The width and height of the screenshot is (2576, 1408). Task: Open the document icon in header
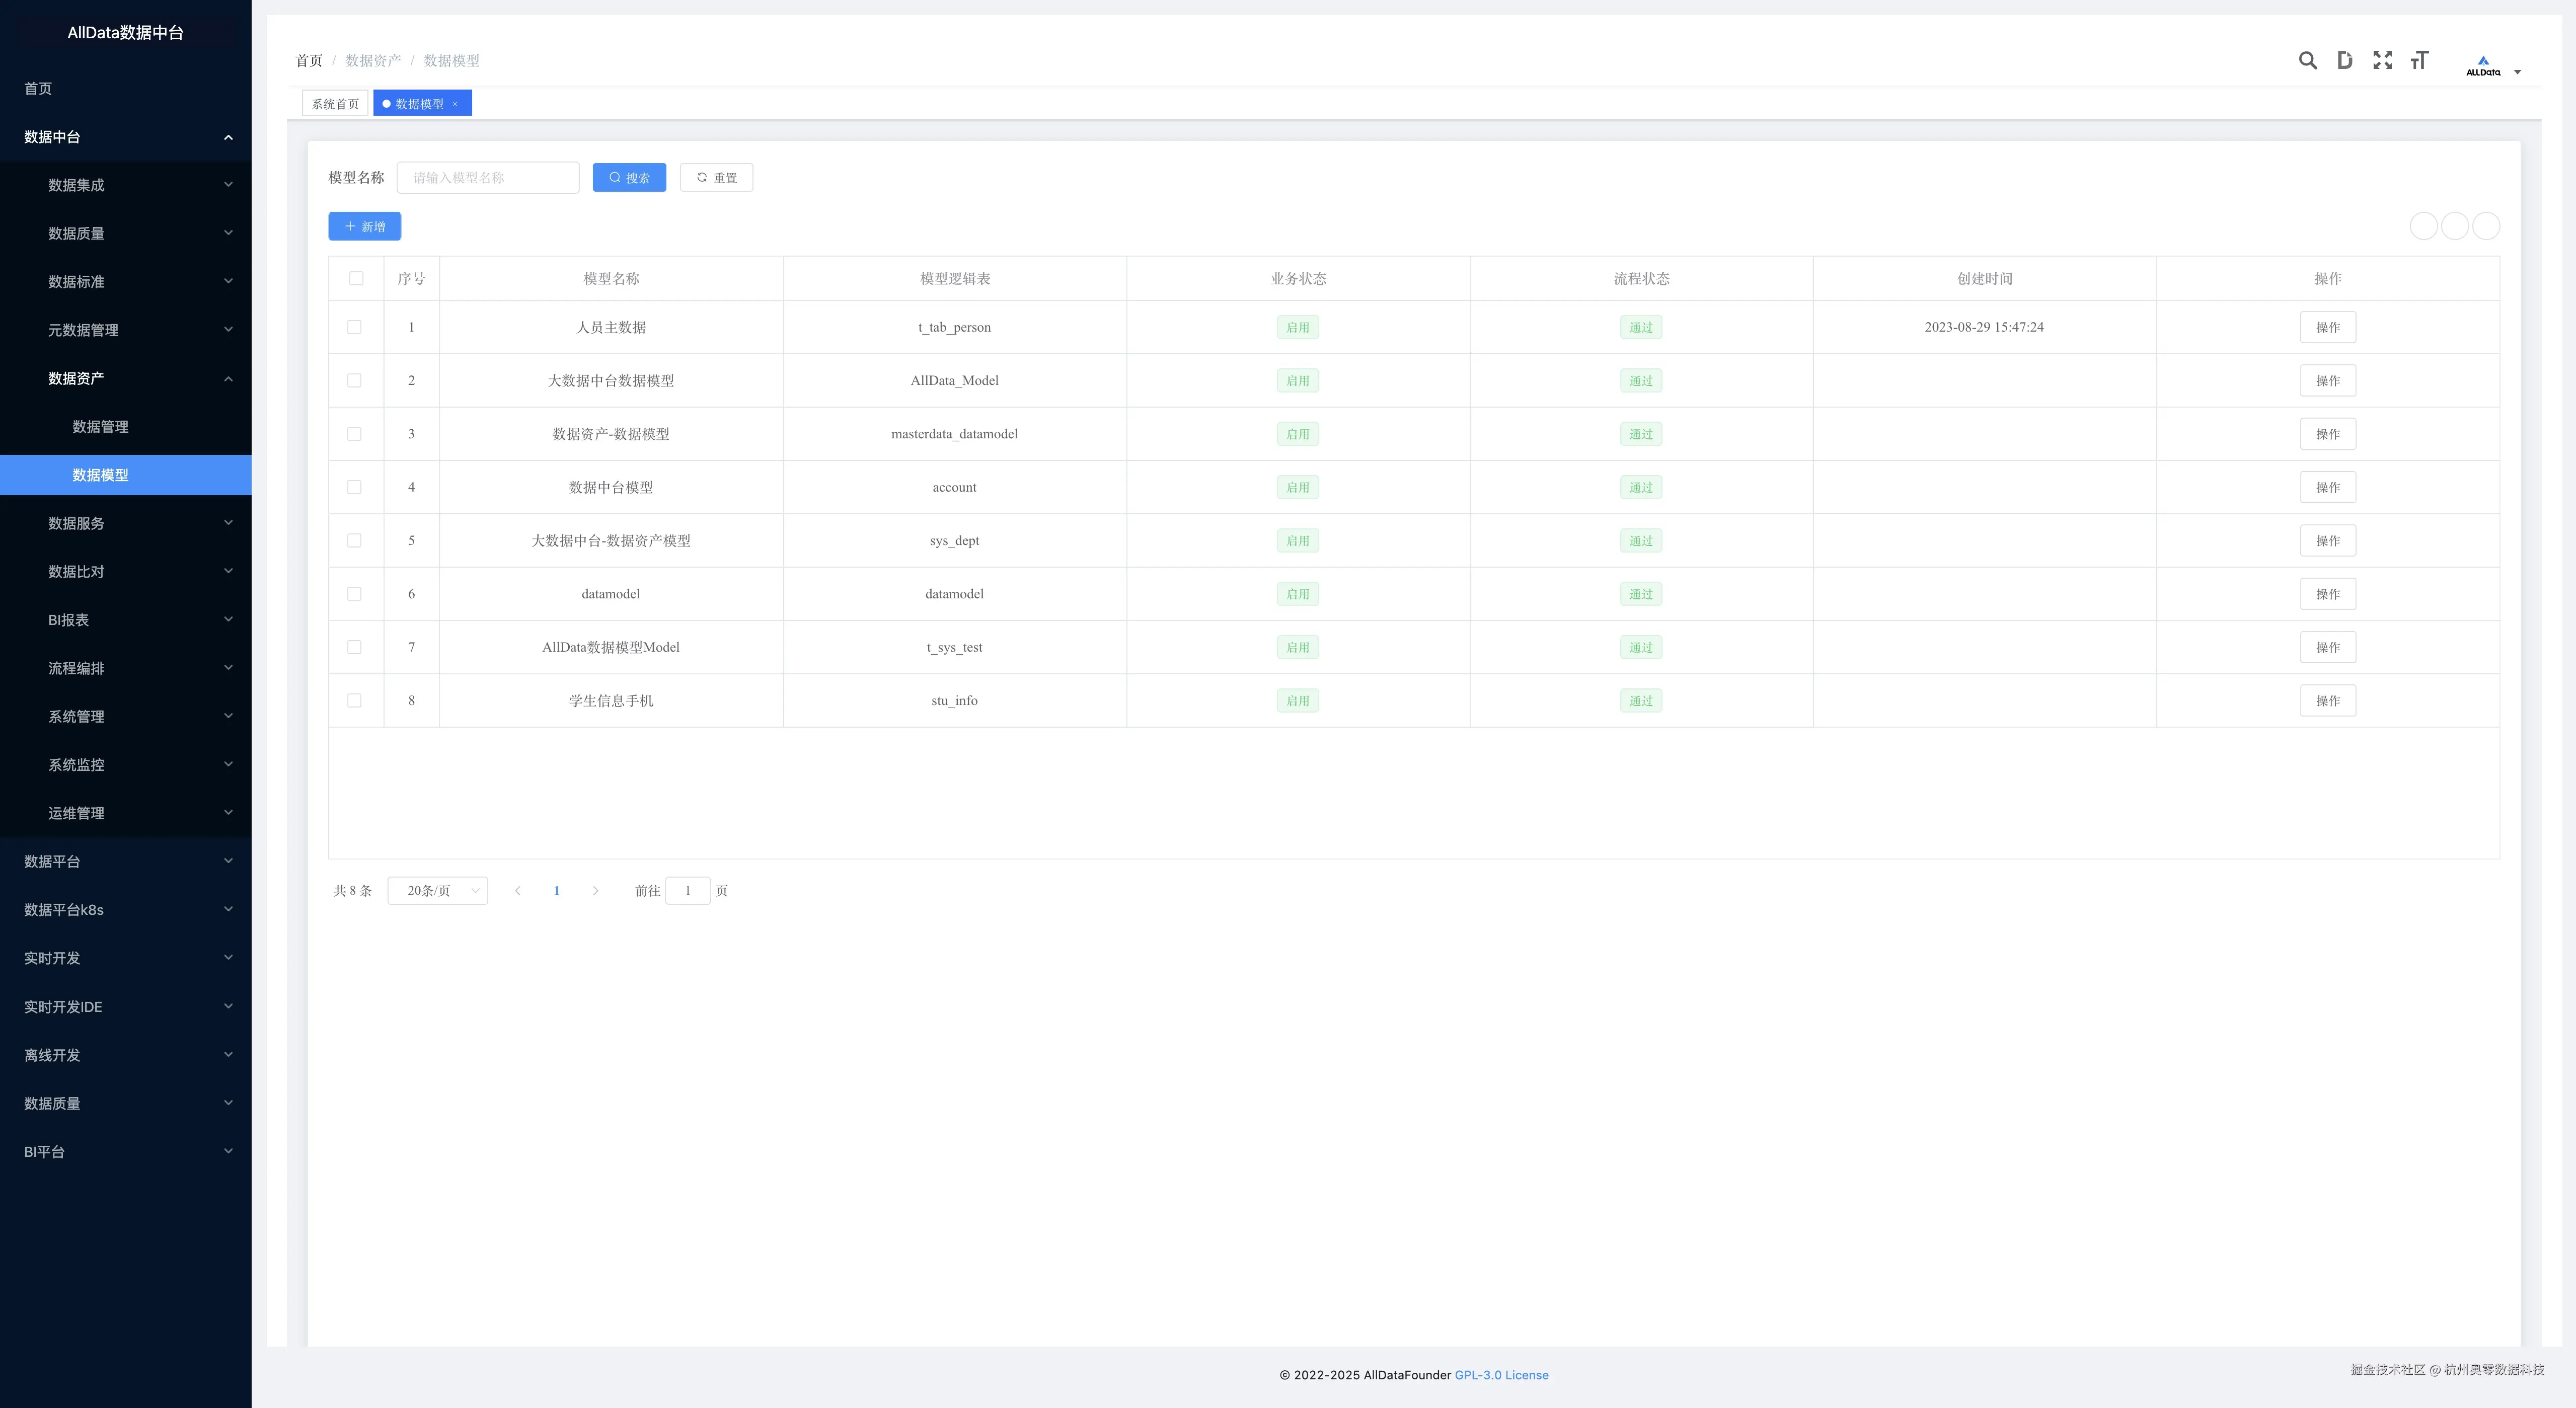pos(2344,61)
